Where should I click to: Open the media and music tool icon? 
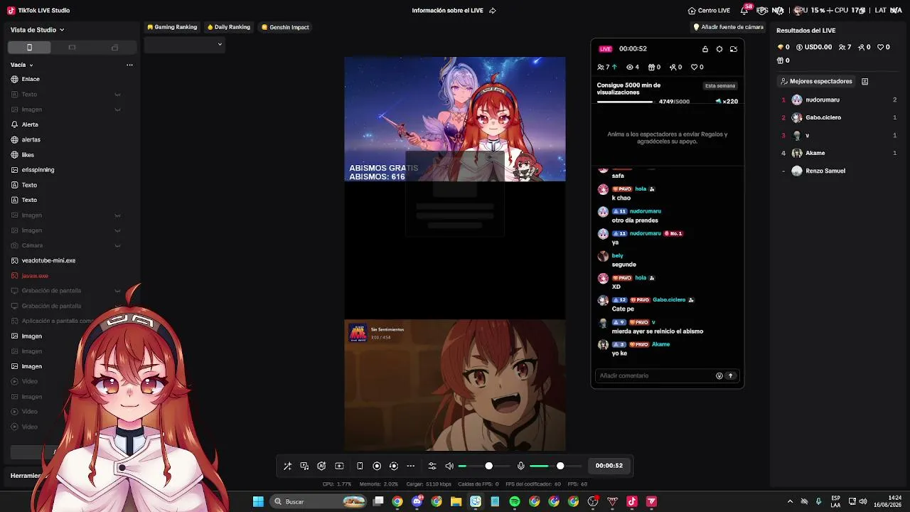304,466
